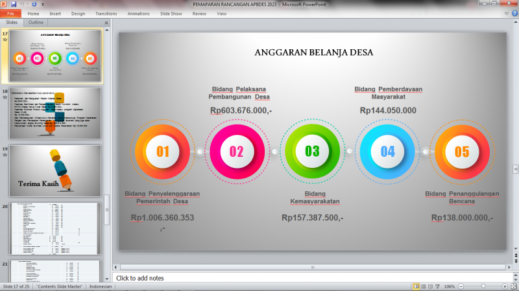Open the Transitions ribbon tab

coord(106,13)
